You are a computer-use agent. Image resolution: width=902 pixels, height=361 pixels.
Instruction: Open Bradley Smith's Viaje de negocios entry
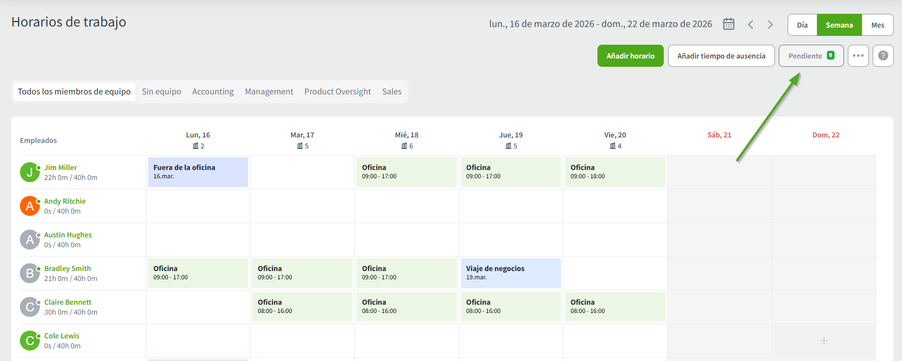[x=510, y=273]
